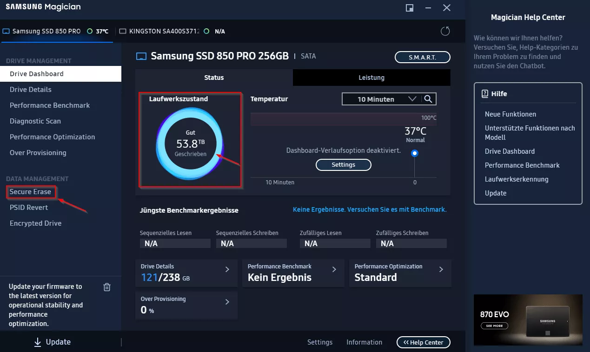Click the help center window-mode icon in title bar
Screen dimensions: 590x352
click(x=410, y=8)
